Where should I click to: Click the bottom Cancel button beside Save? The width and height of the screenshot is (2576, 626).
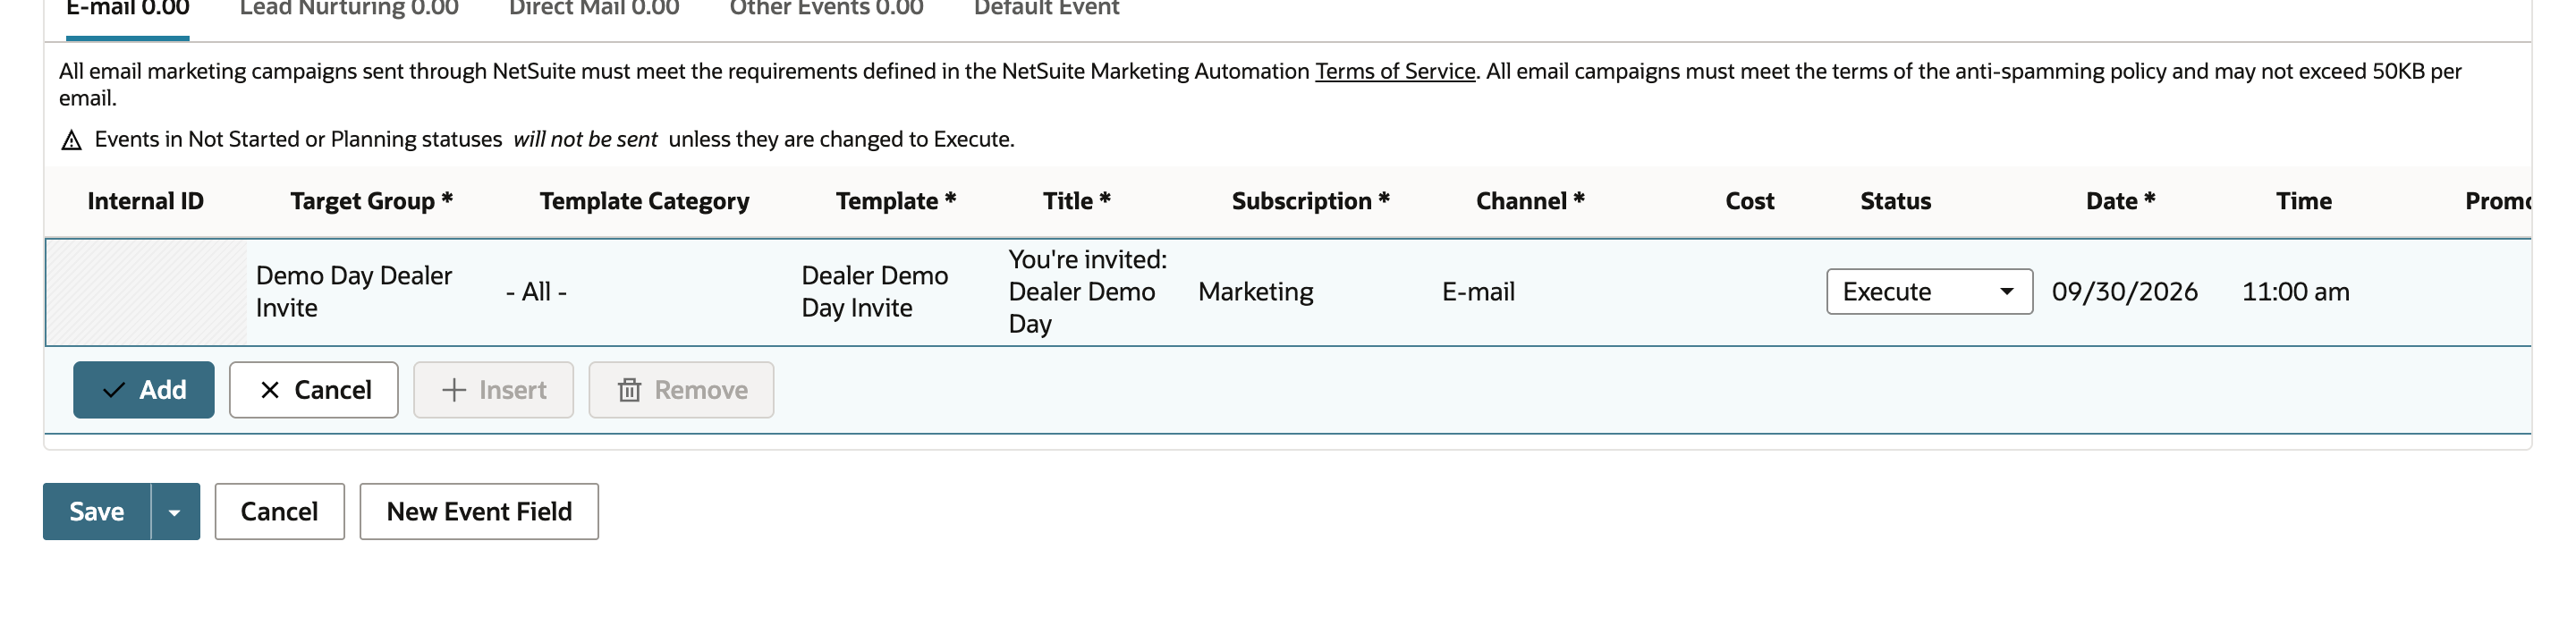(280, 512)
